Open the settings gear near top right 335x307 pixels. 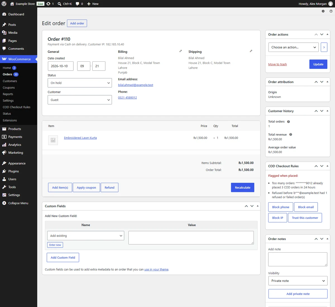(x=323, y=11)
